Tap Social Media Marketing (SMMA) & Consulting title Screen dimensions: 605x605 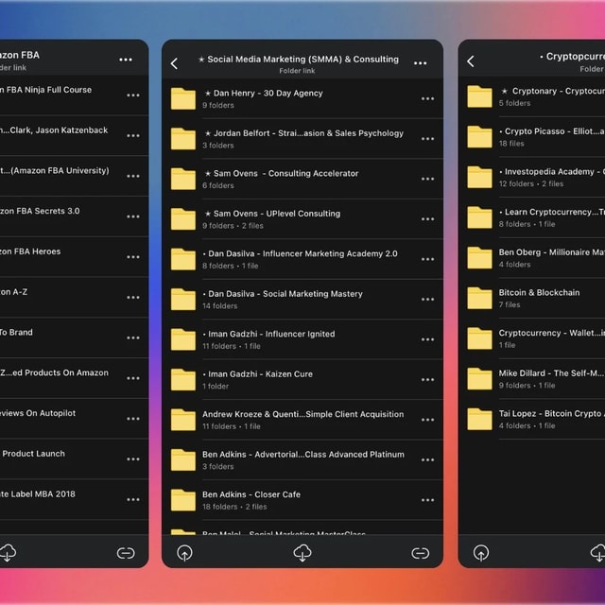point(299,60)
